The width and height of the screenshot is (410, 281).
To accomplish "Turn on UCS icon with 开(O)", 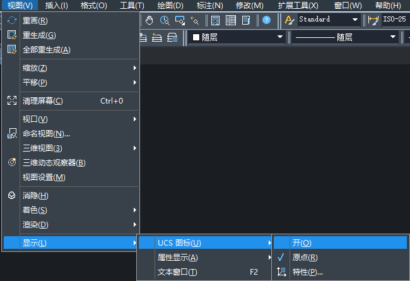I will pyautogui.click(x=302, y=242).
